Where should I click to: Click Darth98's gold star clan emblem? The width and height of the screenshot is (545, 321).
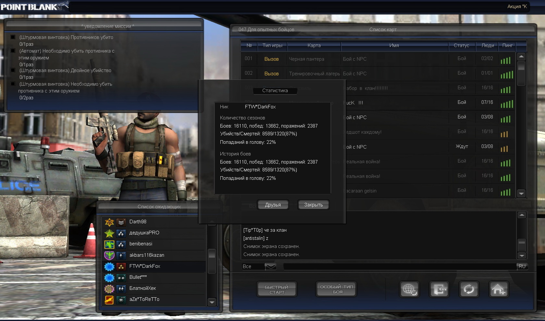[x=109, y=222]
